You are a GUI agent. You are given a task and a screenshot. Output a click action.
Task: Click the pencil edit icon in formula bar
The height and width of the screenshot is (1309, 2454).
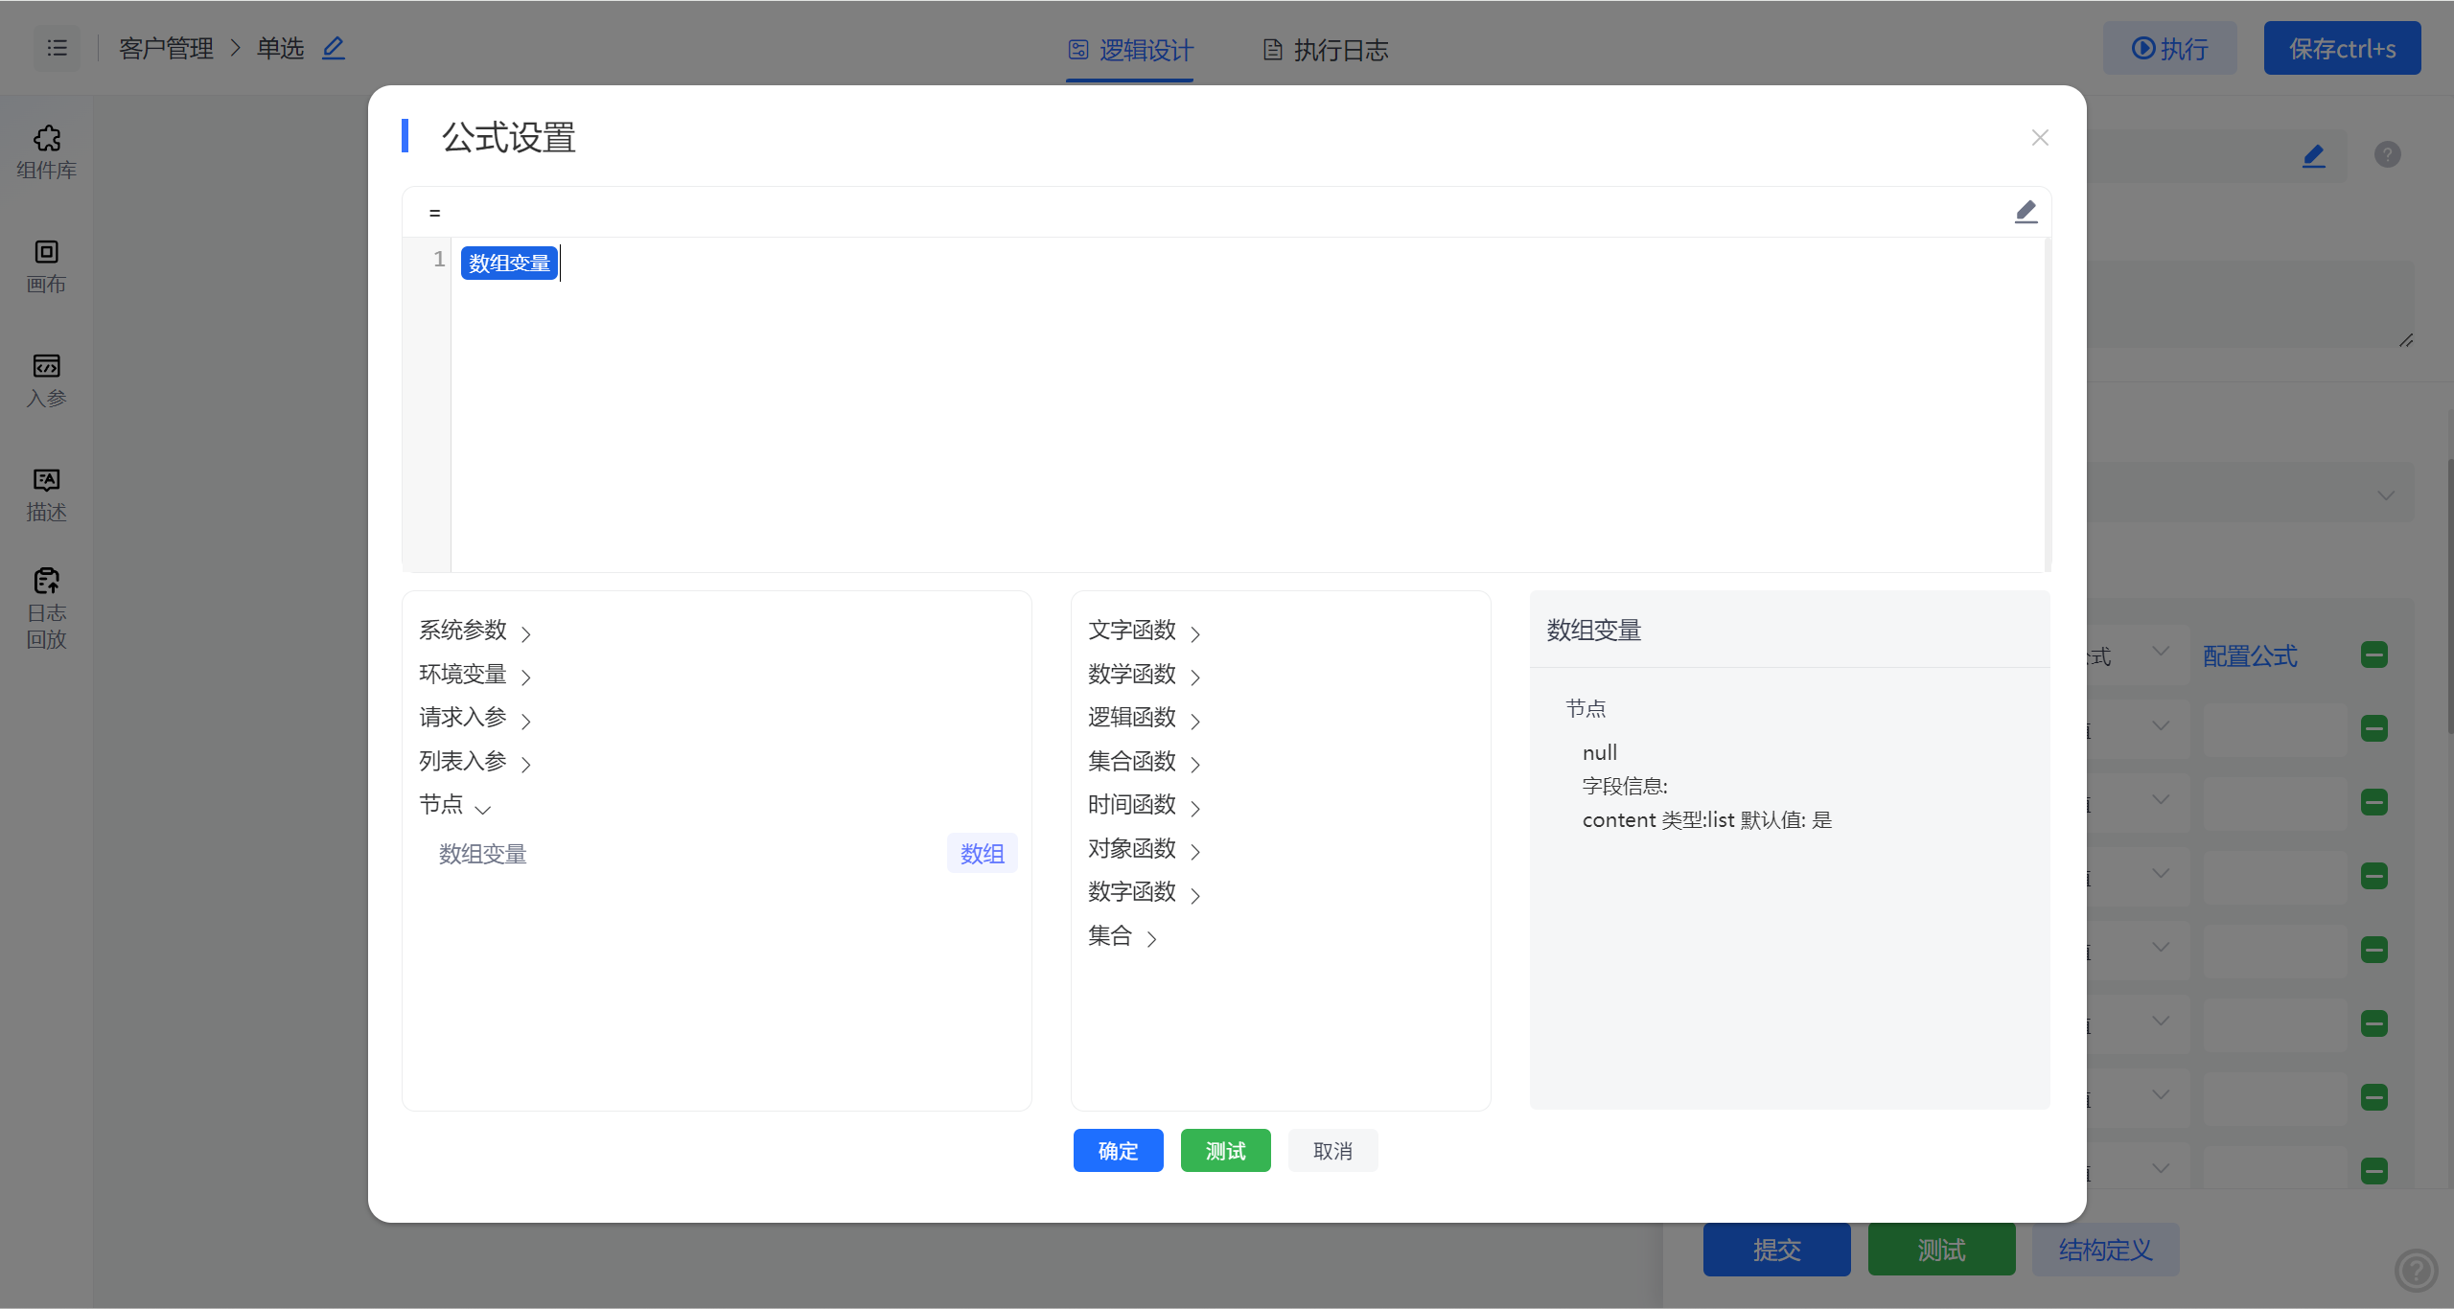pos(2025,212)
